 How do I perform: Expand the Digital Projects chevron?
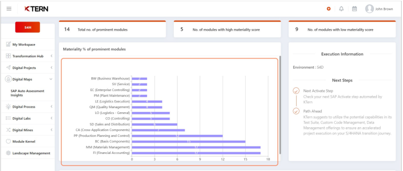pyautogui.click(x=51, y=68)
